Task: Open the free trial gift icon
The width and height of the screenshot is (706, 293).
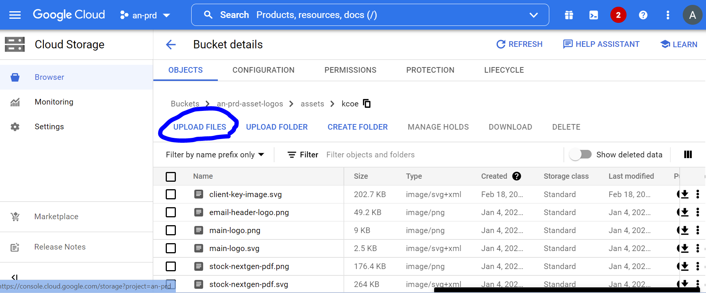Action: pyautogui.click(x=569, y=15)
